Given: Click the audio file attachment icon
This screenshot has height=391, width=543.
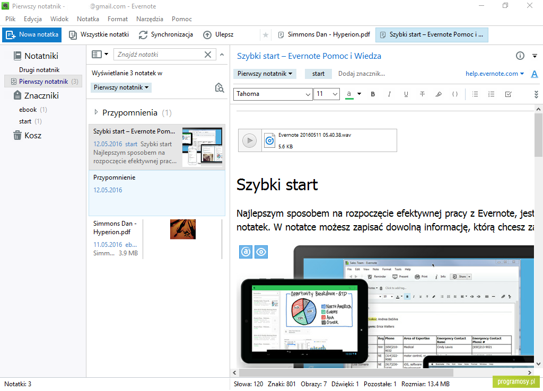Looking at the screenshot, I should coord(269,141).
